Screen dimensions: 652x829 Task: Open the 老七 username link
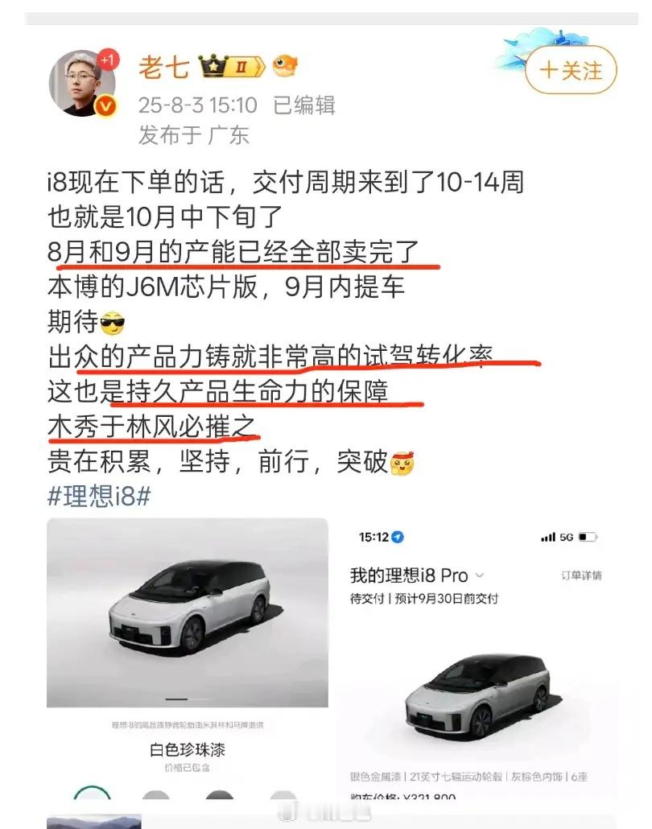(164, 67)
